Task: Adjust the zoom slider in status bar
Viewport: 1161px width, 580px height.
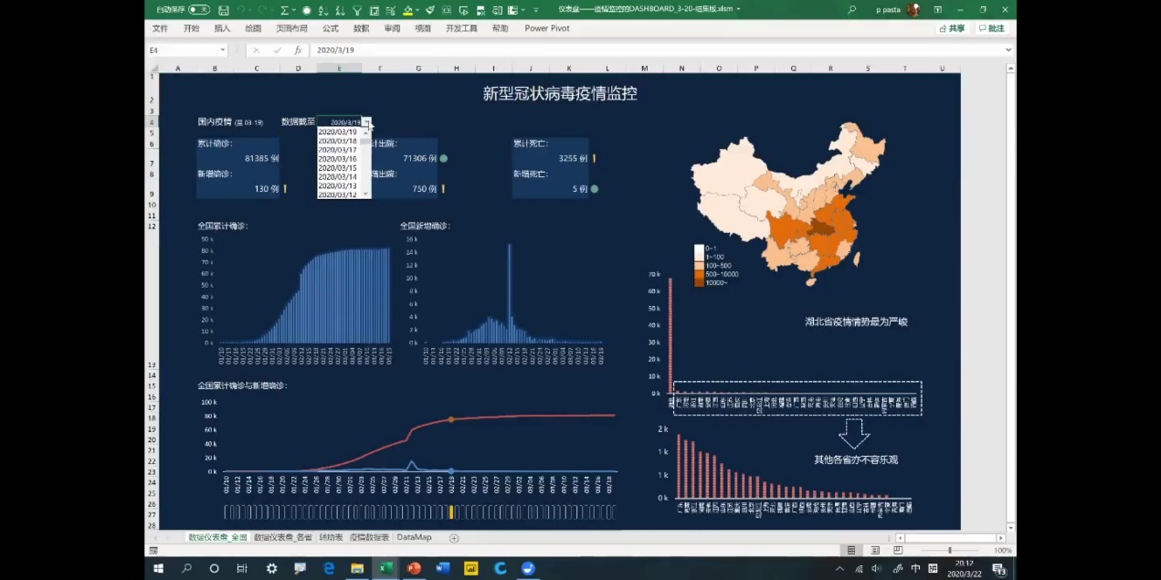Action: [x=950, y=551]
